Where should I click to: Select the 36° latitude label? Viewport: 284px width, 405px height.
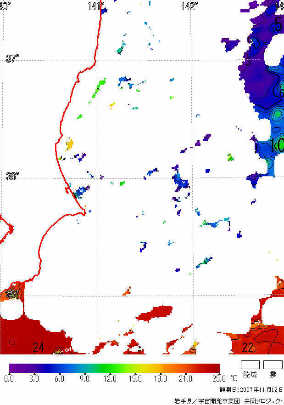pos(12,177)
